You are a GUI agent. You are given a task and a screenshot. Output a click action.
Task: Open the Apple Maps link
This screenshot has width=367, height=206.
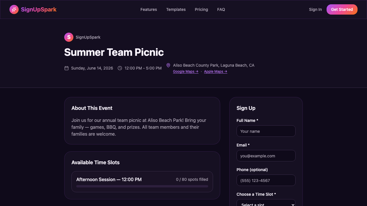pos(215,71)
